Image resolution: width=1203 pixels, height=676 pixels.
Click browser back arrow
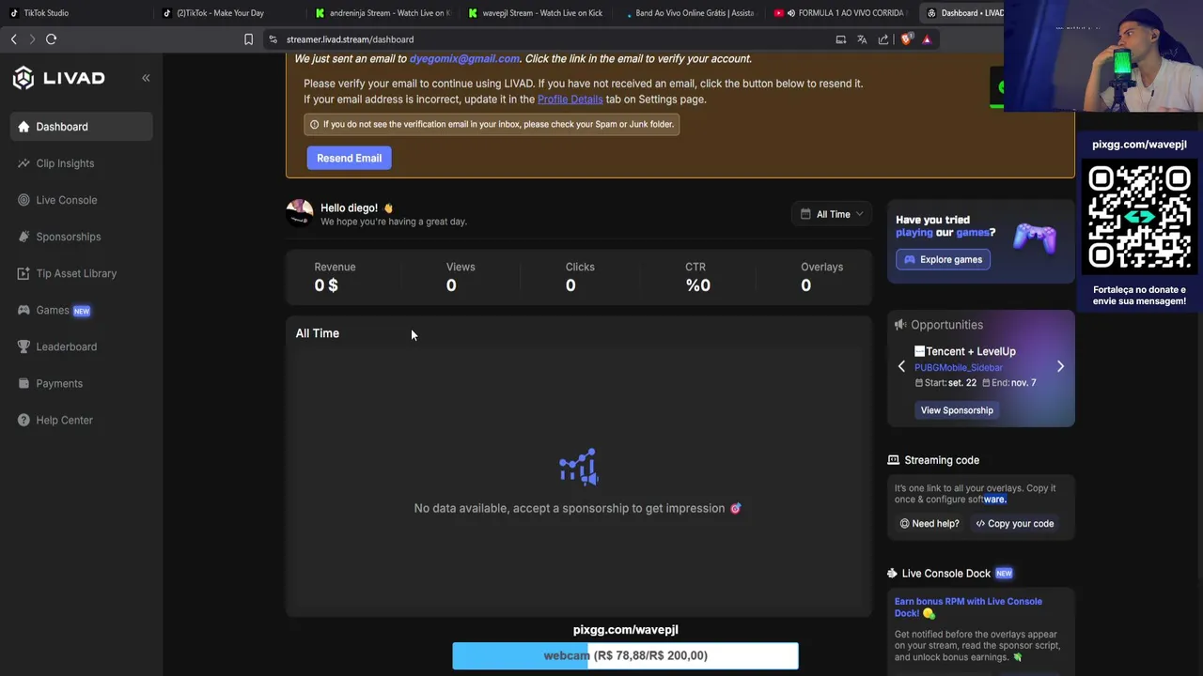point(13,39)
